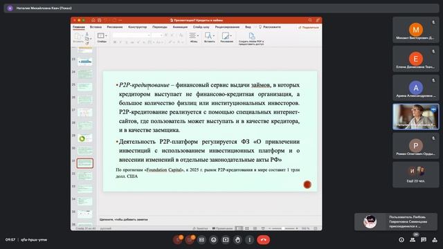
Task: Click the Copy icon in ribbon
Action: [x=87, y=39]
